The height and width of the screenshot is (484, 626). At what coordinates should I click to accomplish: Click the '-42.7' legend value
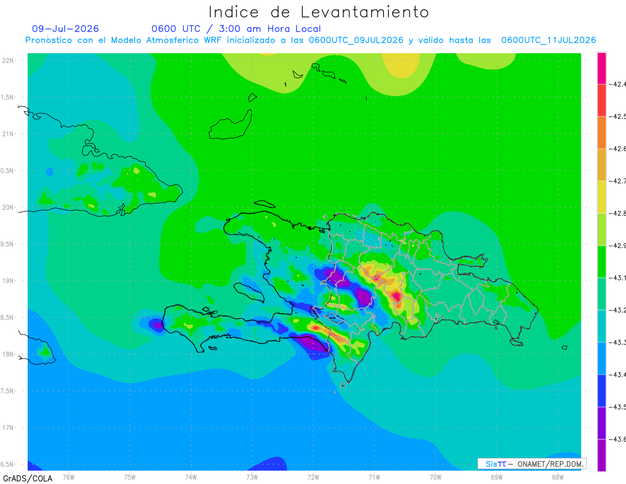pyautogui.click(x=618, y=181)
